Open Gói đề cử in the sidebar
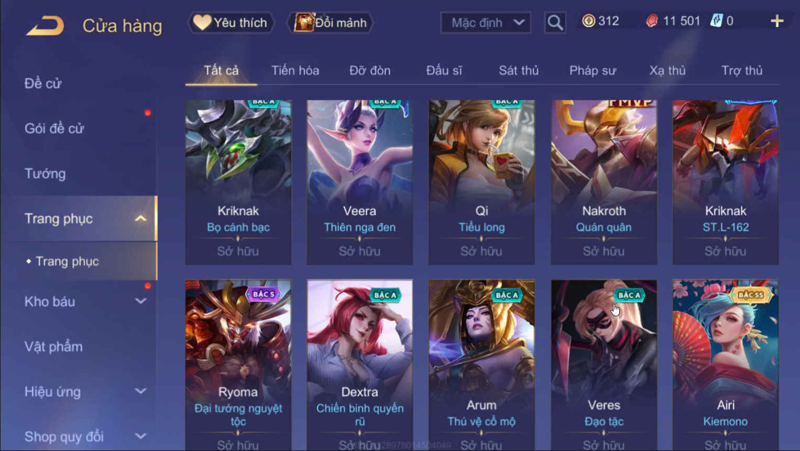The width and height of the screenshot is (800, 451). coord(54,128)
